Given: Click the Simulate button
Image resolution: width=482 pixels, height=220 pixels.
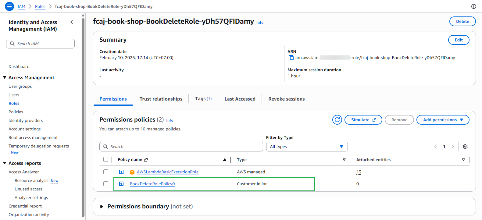Looking at the screenshot, I should click(363, 120).
